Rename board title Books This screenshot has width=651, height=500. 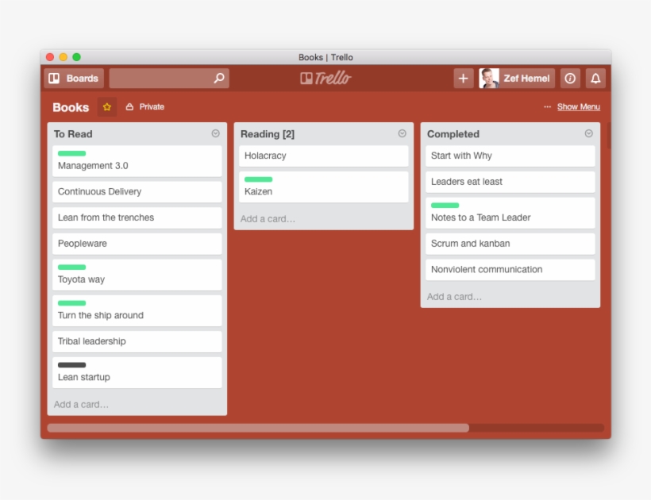pyautogui.click(x=71, y=107)
